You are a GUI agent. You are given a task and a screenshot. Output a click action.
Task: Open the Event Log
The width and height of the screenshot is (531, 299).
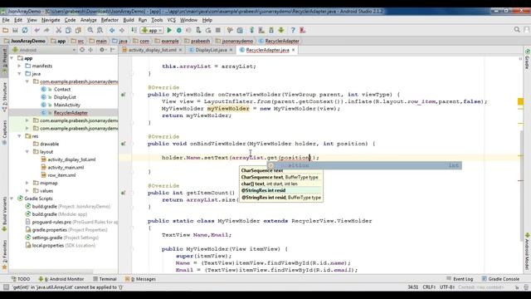(x=460, y=279)
